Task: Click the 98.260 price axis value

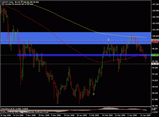Action: (155, 49)
